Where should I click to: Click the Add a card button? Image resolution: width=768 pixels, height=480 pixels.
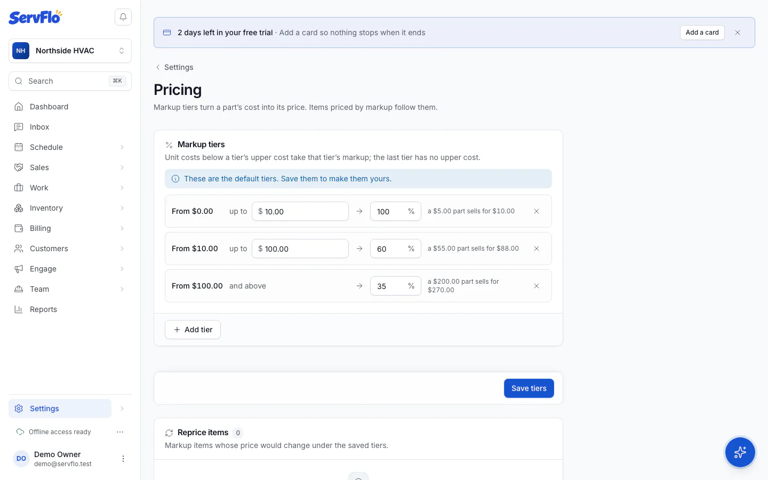click(702, 33)
